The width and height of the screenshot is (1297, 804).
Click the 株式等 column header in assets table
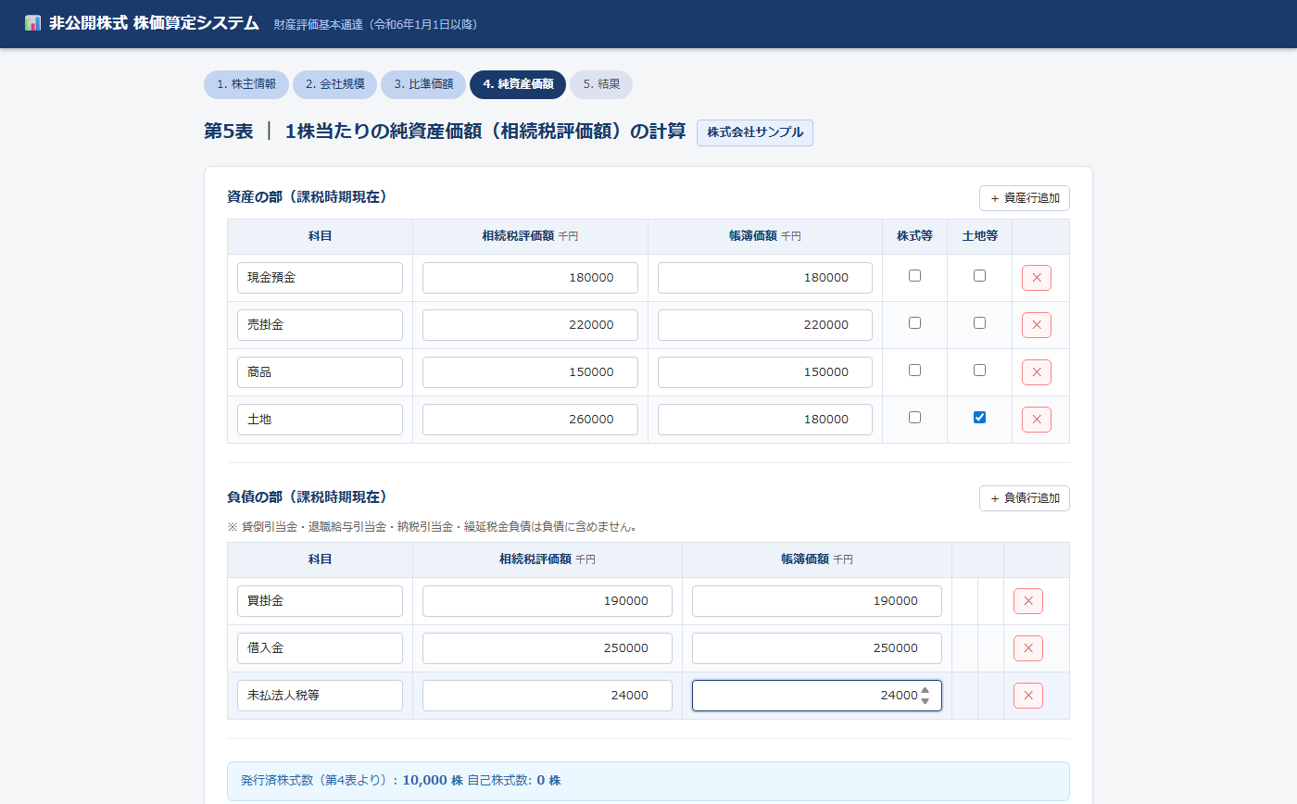[x=914, y=236]
